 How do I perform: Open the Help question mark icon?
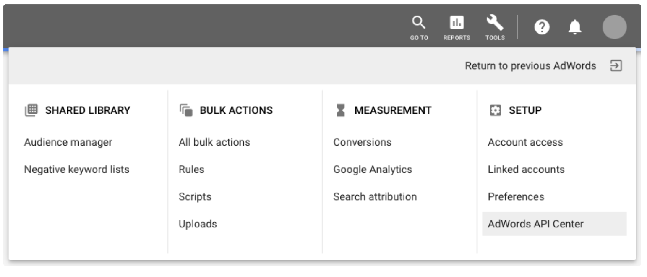click(542, 28)
